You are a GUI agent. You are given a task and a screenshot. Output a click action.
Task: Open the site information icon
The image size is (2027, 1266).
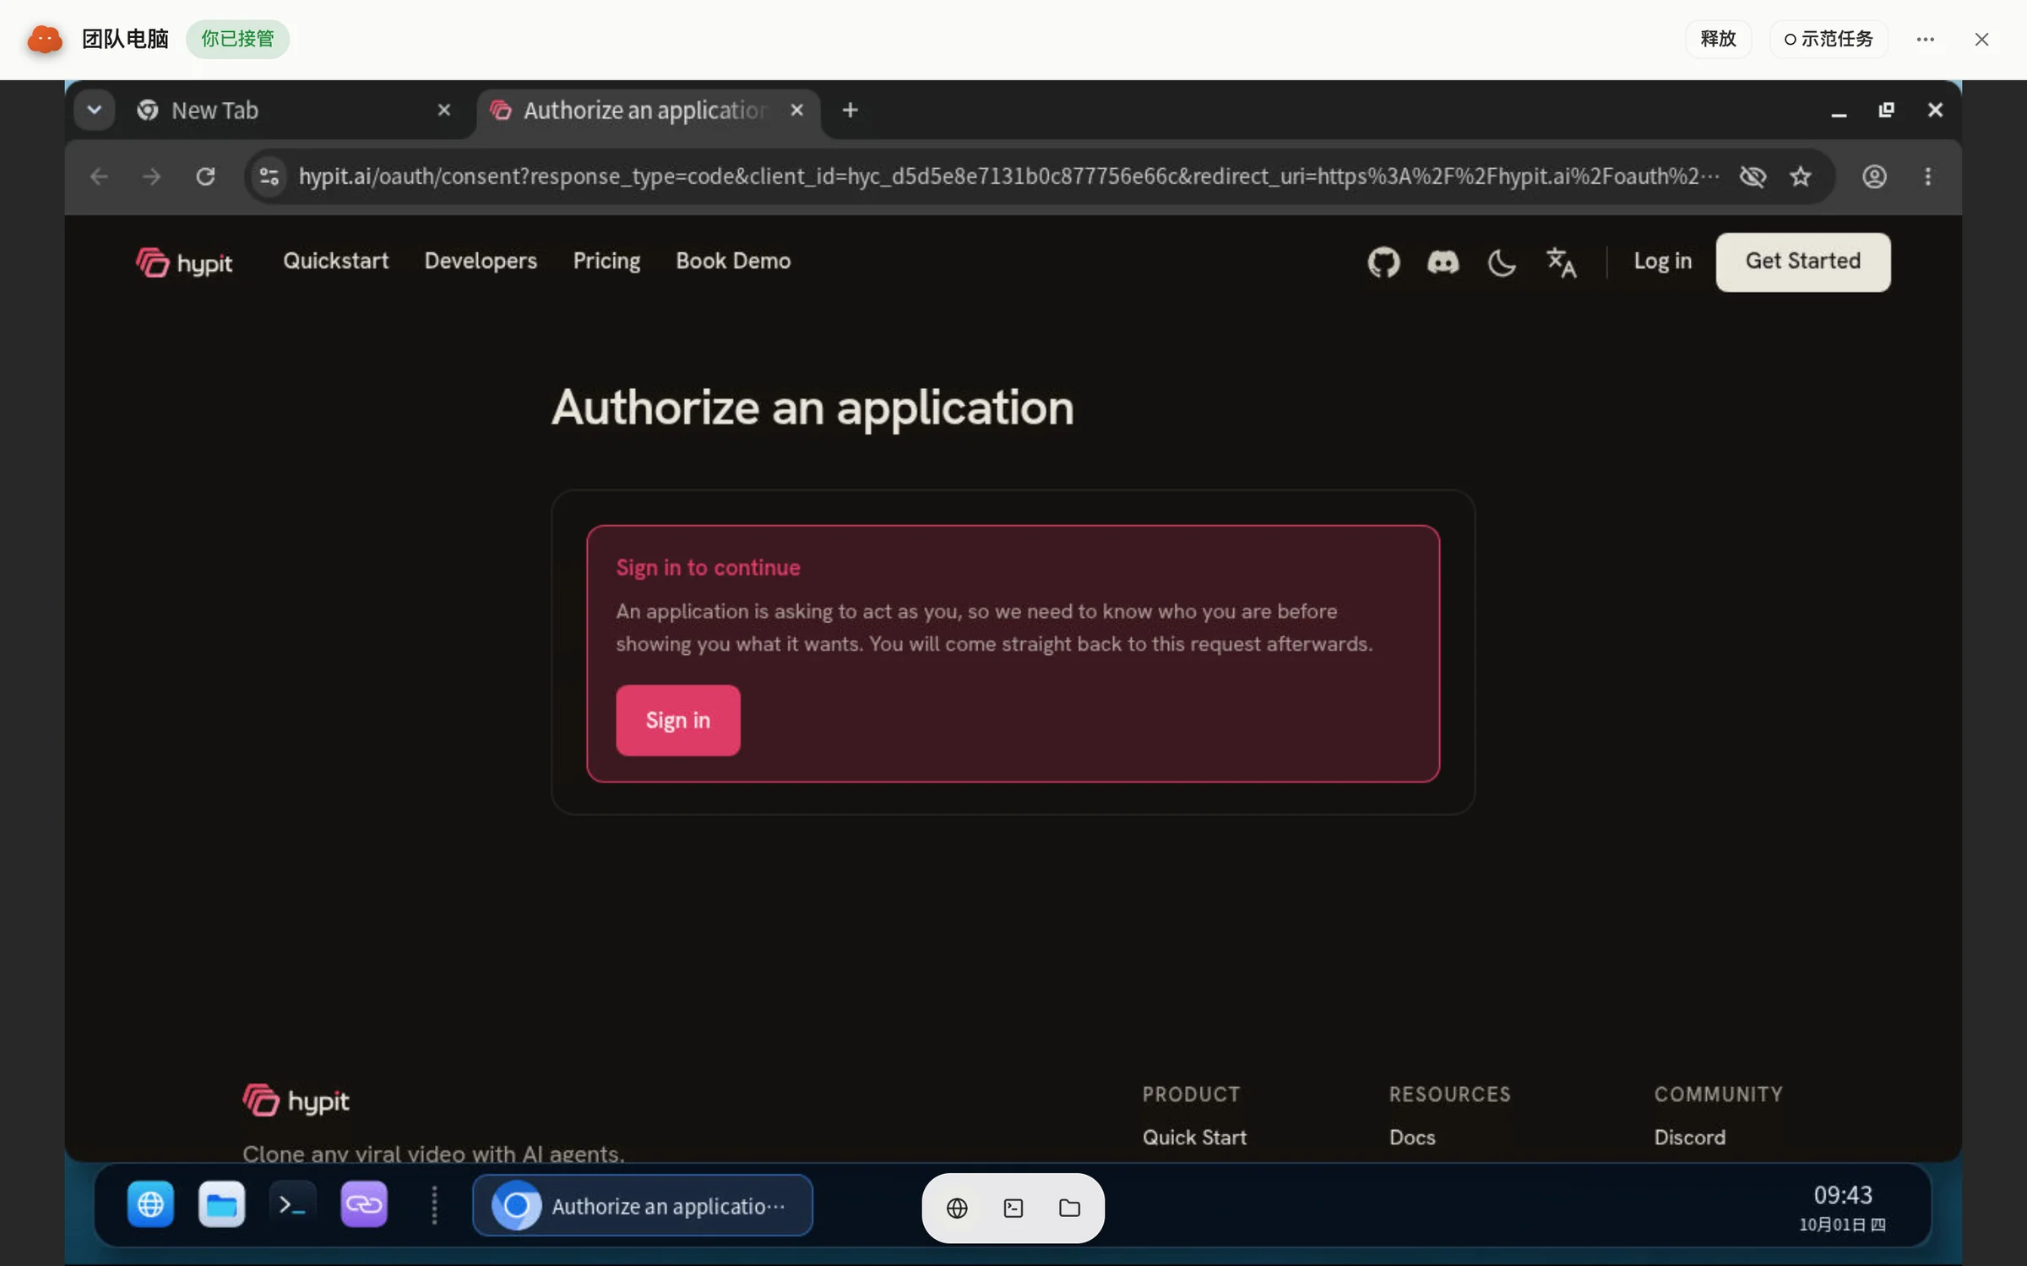(x=269, y=176)
